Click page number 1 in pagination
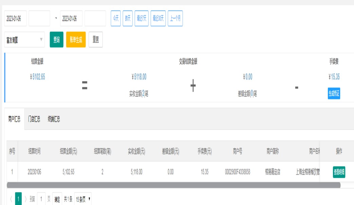This screenshot has height=205, width=354. (18, 199)
